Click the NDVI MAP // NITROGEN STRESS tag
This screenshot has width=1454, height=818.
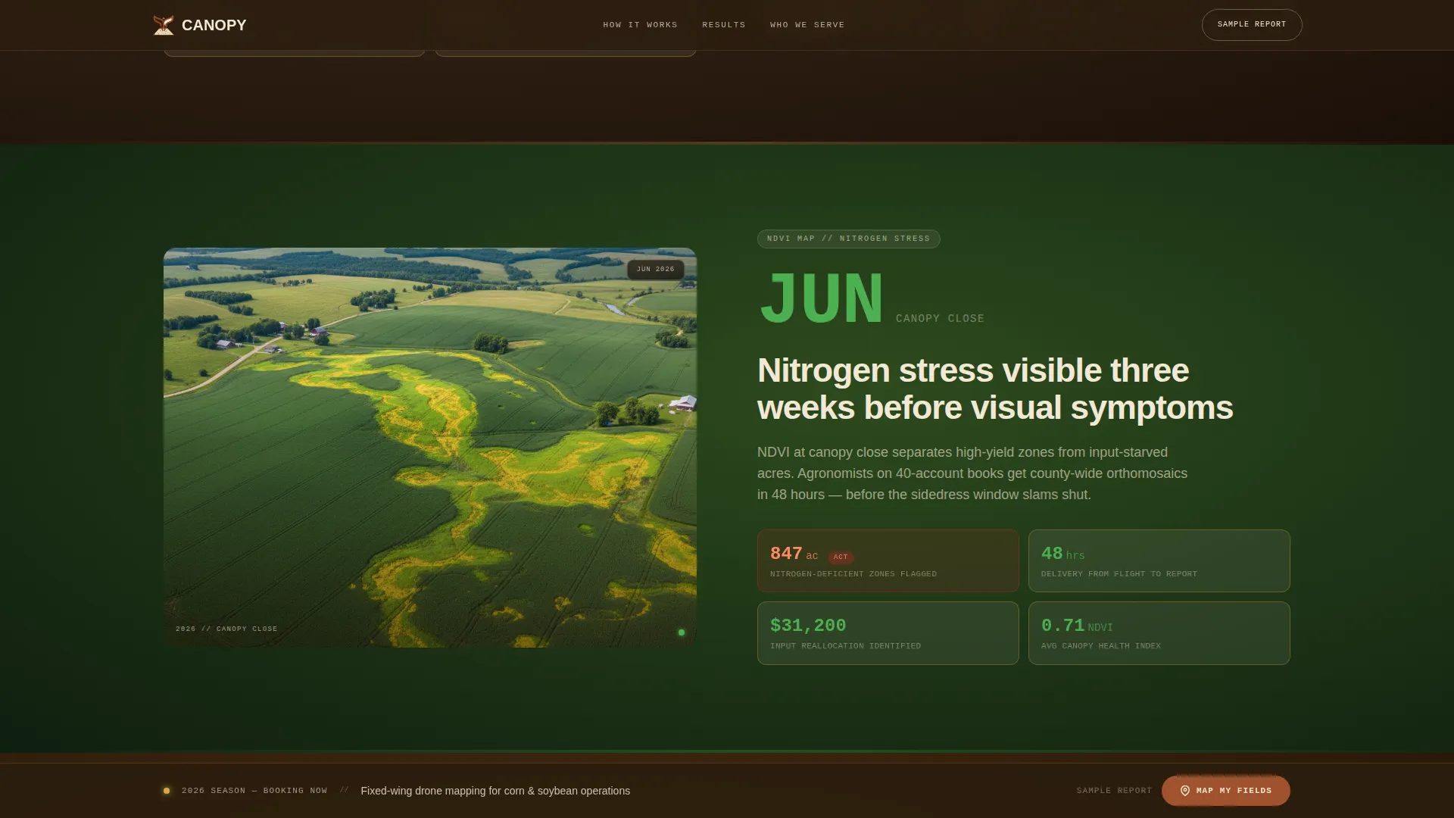pos(848,239)
